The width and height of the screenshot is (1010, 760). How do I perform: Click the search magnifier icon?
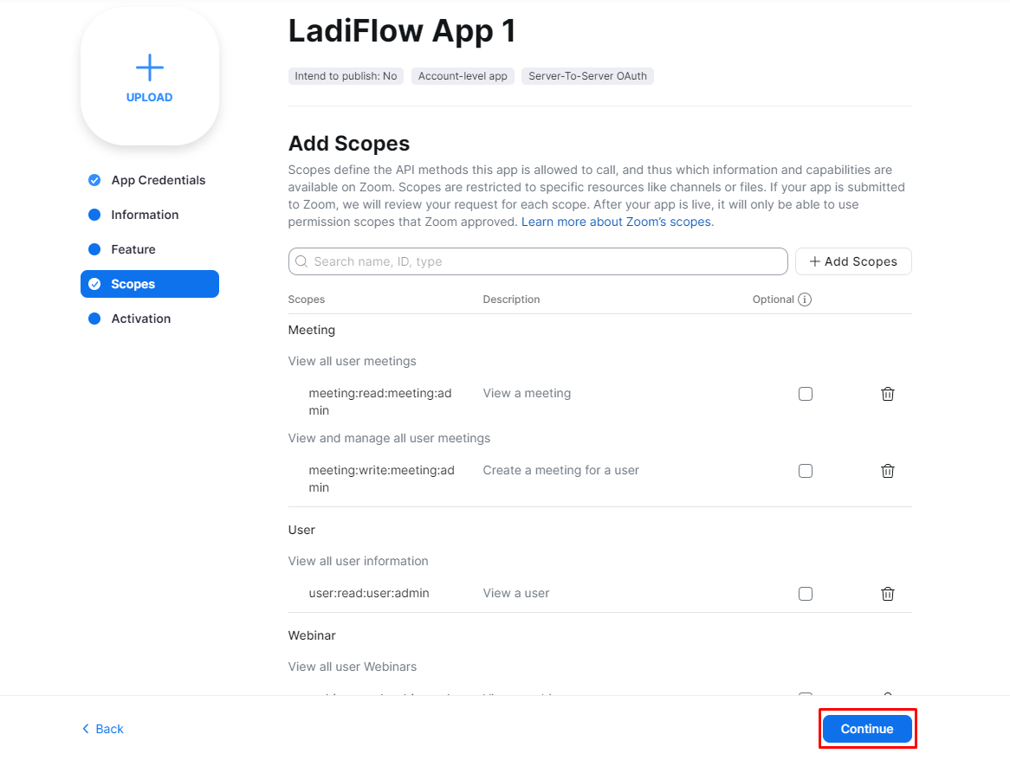tap(301, 261)
